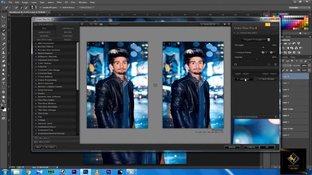Open the Filter menu
This screenshot has width=312, height=175.
click(59, 2)
